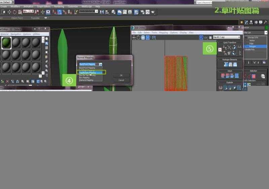Viewport: 269px width, 189px height.
Task: Choose Top/Bottom Mapping in the list
Action: point(91,72)
